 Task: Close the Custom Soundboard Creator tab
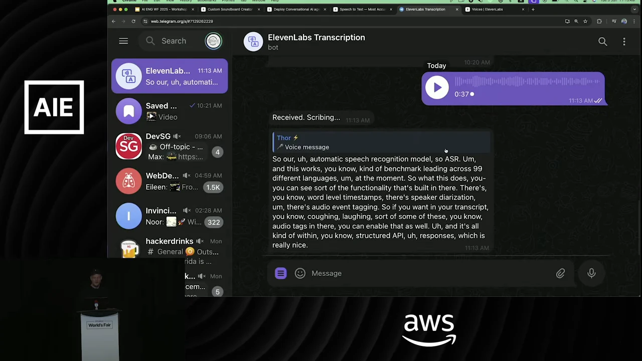(259, 9)
